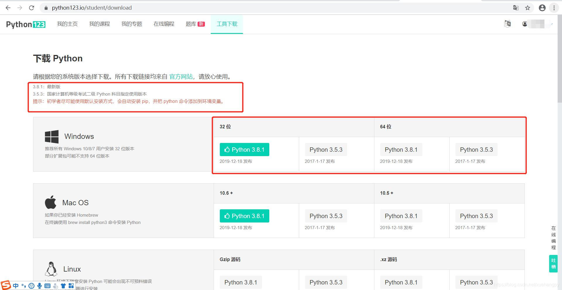Download Linux Gzip source Python 3.8.1
Image resolution: width=562 pixels, height=290 pixels.
tap(241, 282)
